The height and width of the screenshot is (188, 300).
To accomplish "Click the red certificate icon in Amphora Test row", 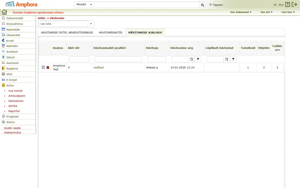I will pos(48,67).
